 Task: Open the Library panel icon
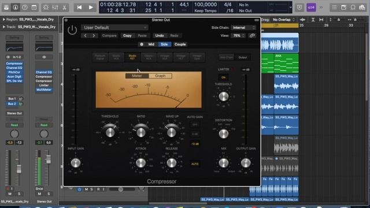tap(6, 8)
